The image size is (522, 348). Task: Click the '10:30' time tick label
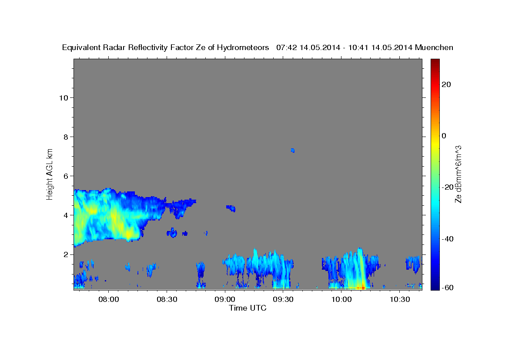click(x=400, y=300)
